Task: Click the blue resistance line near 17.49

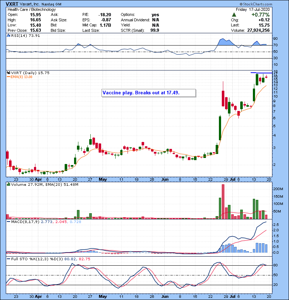Action: coord(262,73)
